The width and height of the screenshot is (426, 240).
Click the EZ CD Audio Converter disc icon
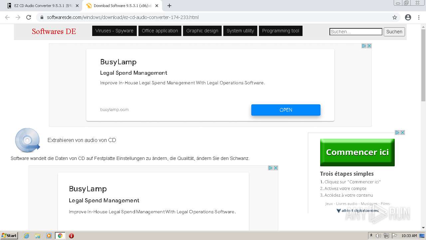[x=28, y=140]
